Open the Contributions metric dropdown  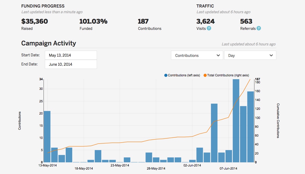pos(197,55)
